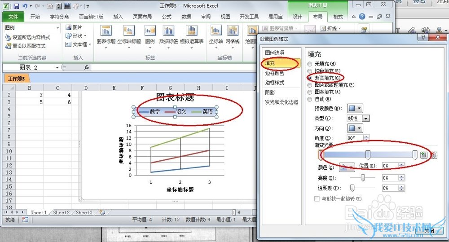
Task: Select Legend Options (图例选项) in dialog
Action: (274, 53)
